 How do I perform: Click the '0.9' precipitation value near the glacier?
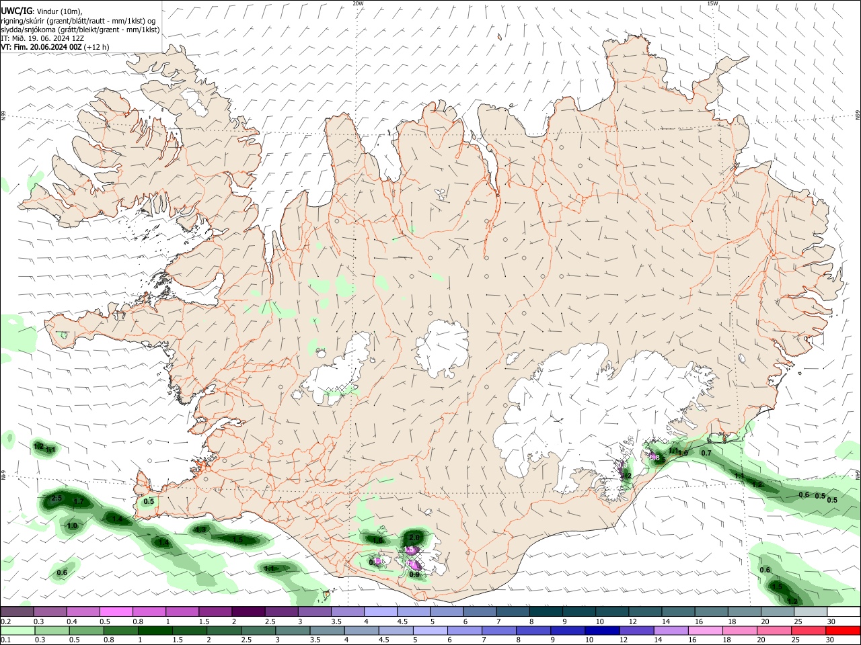[x=414, y=574]
